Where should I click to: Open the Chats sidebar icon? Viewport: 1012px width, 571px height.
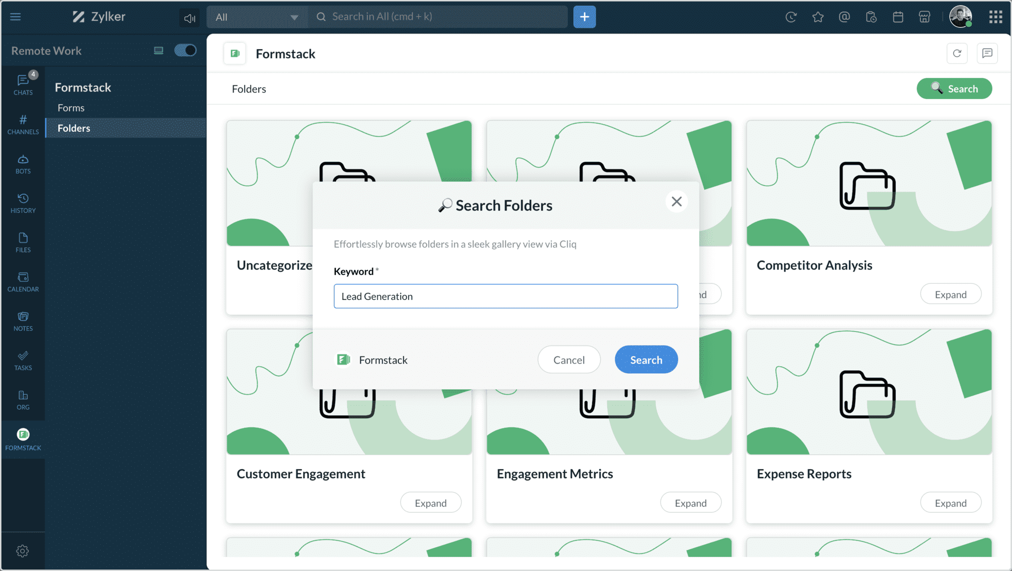click(x=23, y=84)
